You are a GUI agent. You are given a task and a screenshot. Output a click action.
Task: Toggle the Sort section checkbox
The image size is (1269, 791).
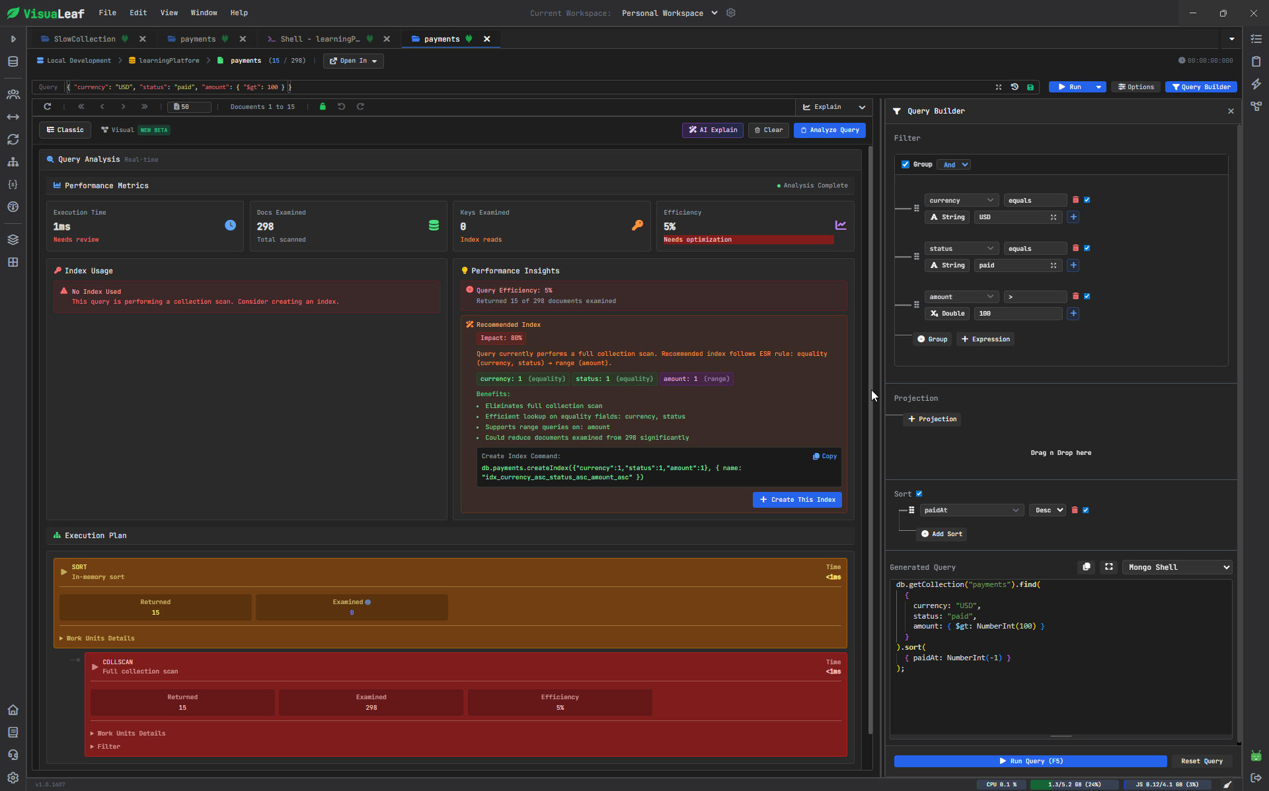[919, 493]
